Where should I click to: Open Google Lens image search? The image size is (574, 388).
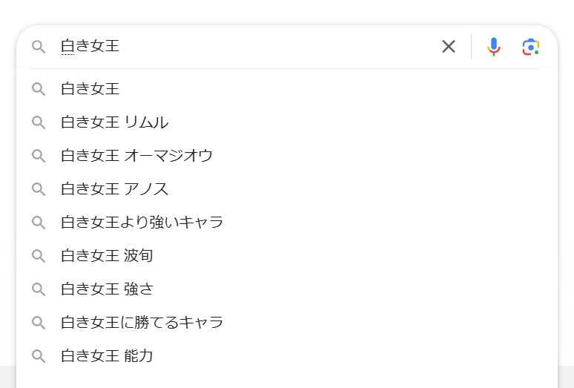point(530,47)
